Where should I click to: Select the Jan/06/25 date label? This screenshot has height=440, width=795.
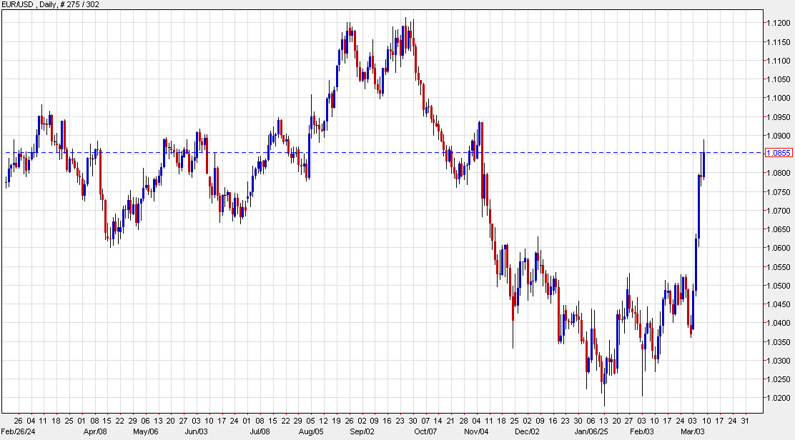tap(591, 432)
